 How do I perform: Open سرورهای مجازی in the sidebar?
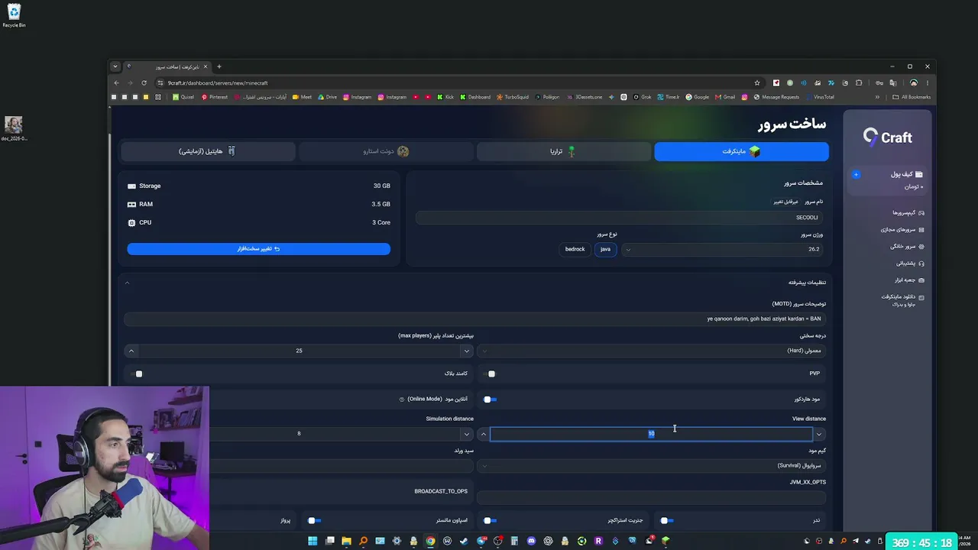902,230
